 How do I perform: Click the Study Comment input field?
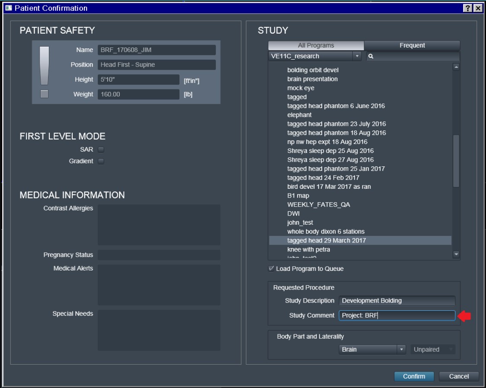pos(396,315)
